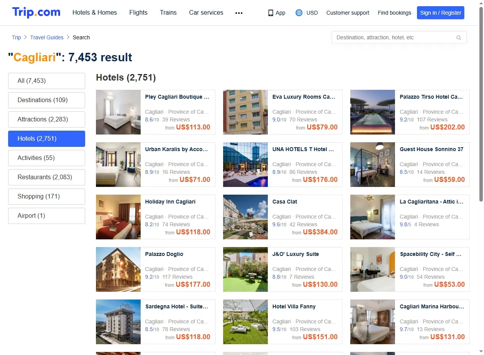Click the Trip.com logo

[36, 12]
